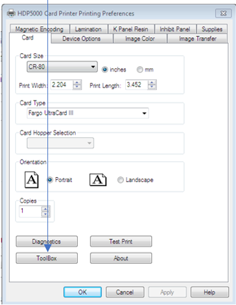The image size is (236, 305).
Task: Go to the Device Options tab
Action: [82, 39]
